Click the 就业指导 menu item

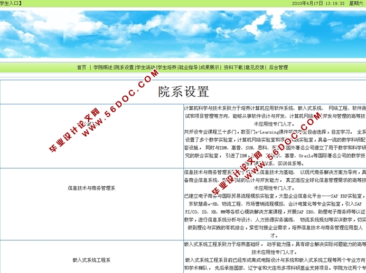point(188,68)
